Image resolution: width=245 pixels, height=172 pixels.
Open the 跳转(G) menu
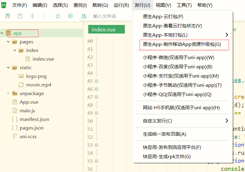[100, 5]
